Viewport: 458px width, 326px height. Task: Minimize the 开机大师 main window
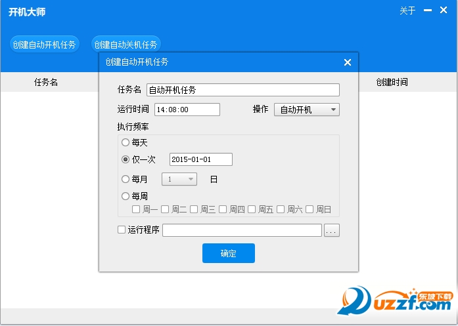click(x=428, y=10)
